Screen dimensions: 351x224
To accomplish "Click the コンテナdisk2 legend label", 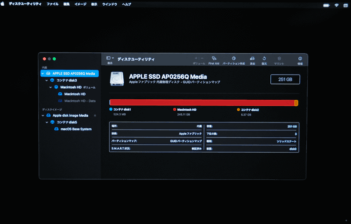I will click(250, 110).
